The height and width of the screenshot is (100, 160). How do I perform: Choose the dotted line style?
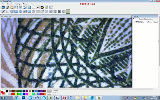point(56,94)
